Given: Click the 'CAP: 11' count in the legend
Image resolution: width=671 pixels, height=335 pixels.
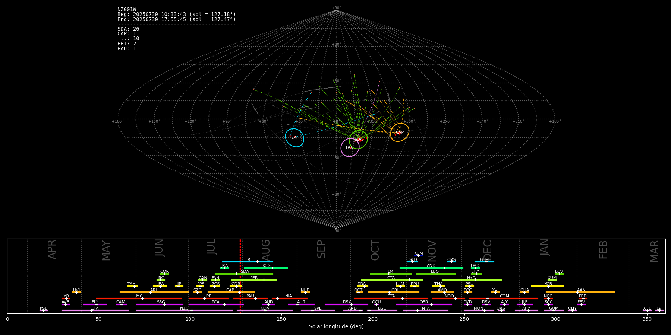Looking at the screenshot, I should (x=128, y=34).
